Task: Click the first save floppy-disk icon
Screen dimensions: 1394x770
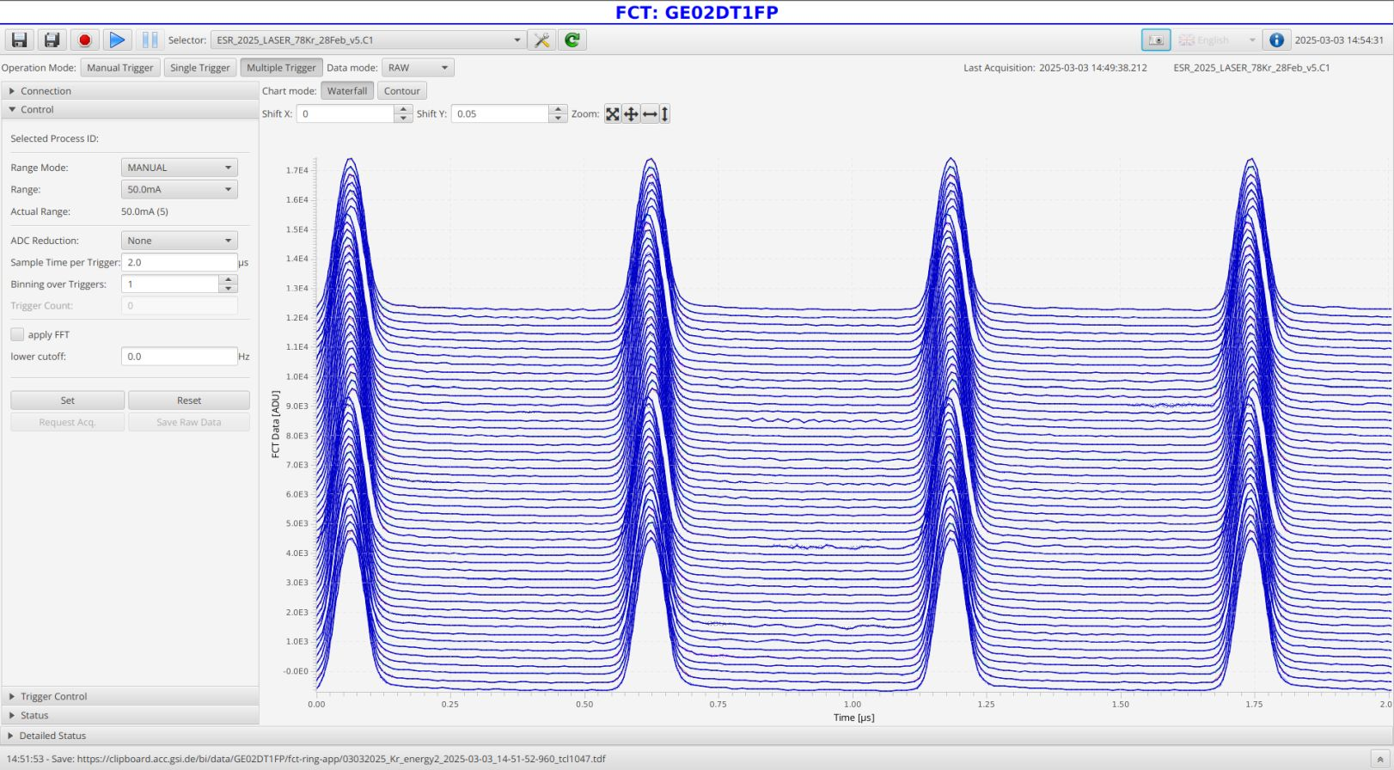Action: pos(19,40)
